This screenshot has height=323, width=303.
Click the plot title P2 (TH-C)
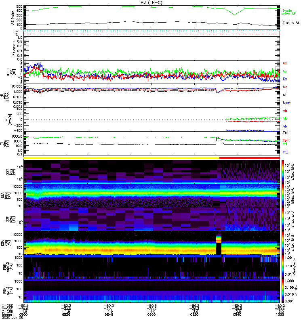point(151,2)
